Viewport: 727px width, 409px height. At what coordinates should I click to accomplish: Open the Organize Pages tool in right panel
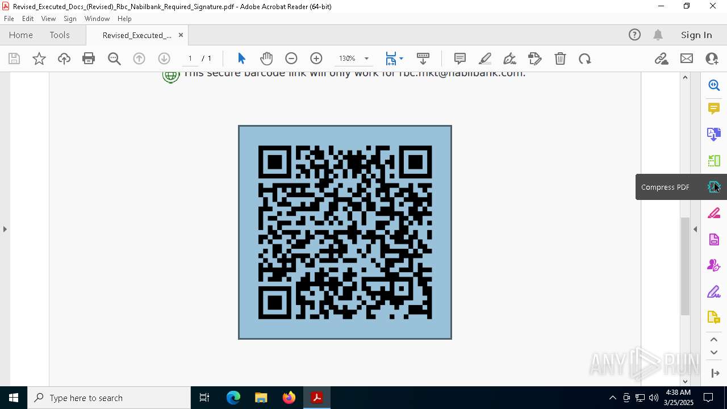click(714, 161)
